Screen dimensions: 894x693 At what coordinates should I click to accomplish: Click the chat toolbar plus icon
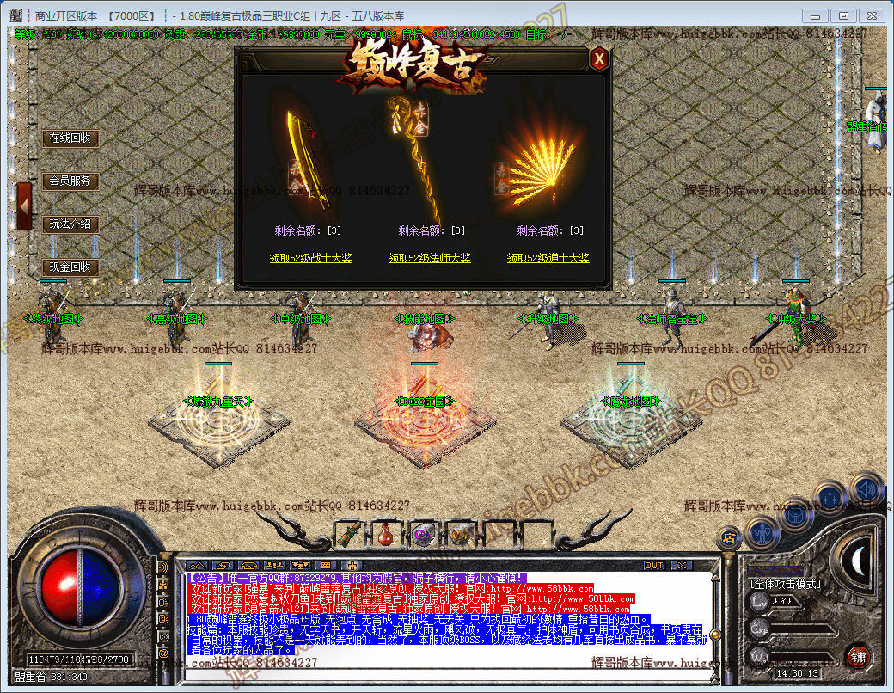[352, 565]
